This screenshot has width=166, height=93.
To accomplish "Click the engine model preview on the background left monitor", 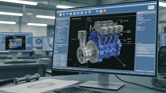I will pos(16,43).
